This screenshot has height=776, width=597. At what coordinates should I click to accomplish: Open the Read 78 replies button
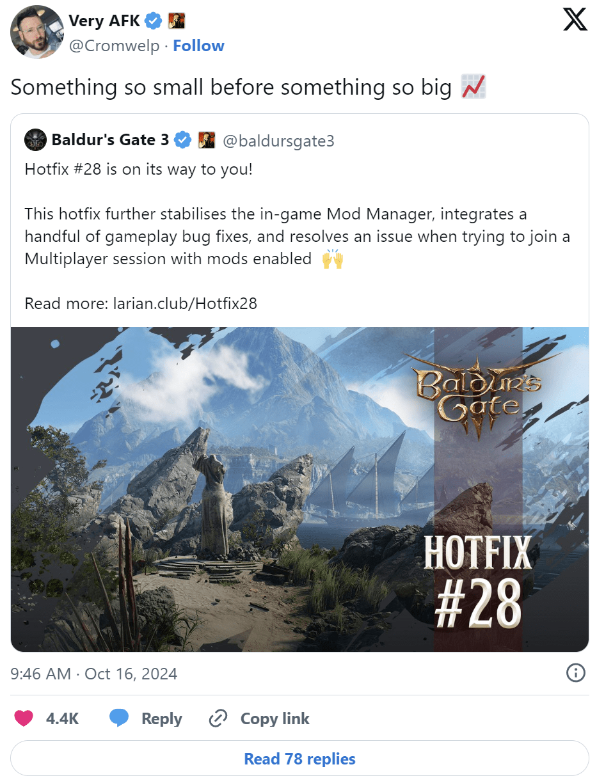point(299,759)
